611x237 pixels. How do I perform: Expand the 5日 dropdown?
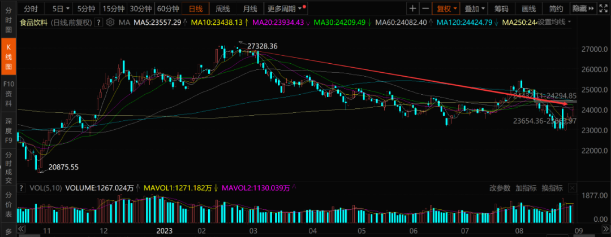(x=61, y=8)
